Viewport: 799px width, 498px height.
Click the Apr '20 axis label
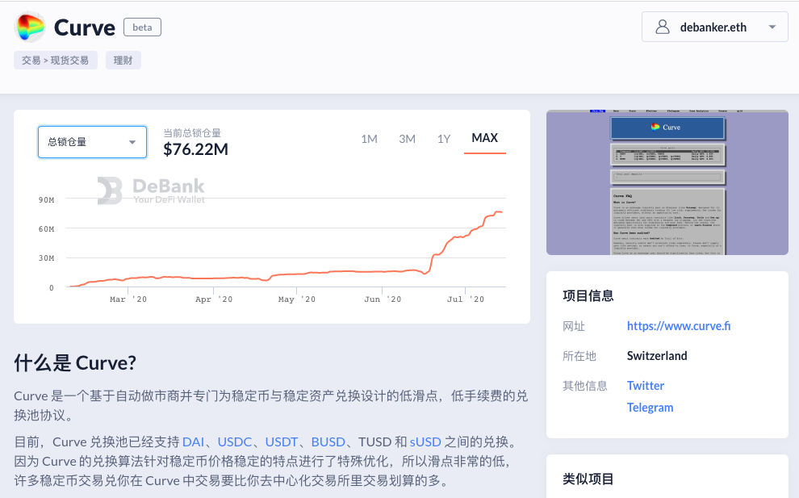[x=214, y=299]
